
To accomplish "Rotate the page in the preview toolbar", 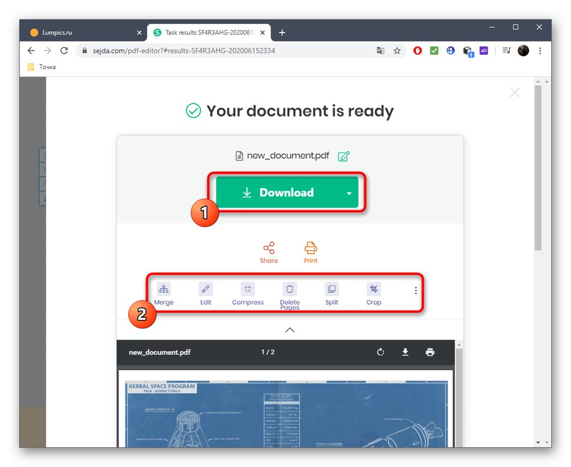I will 381,352.
